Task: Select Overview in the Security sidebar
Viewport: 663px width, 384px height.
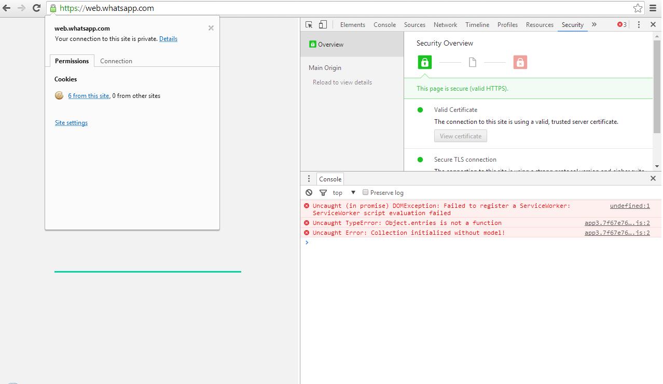Action: pyautogui.click(x=352, y=44)
